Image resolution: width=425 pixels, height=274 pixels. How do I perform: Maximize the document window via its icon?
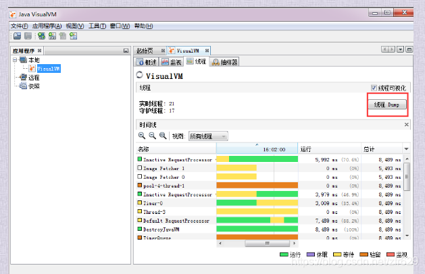pyautogui.click(x=409, y=49)
